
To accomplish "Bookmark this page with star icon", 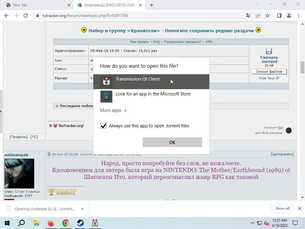I will pos(267,16).
